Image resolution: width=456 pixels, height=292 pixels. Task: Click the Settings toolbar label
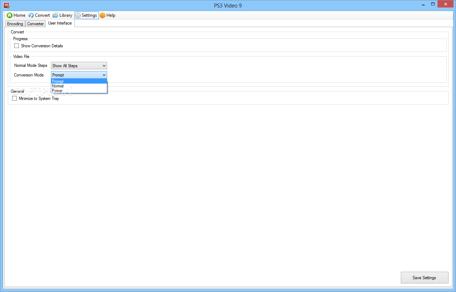pyautogui.click(x=89, y=15)
